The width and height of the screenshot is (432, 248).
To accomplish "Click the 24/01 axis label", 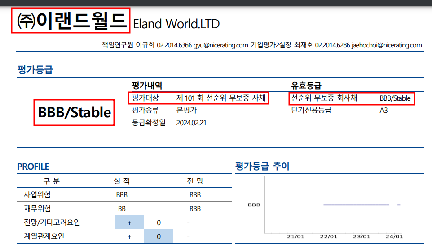I will point(394,236).
